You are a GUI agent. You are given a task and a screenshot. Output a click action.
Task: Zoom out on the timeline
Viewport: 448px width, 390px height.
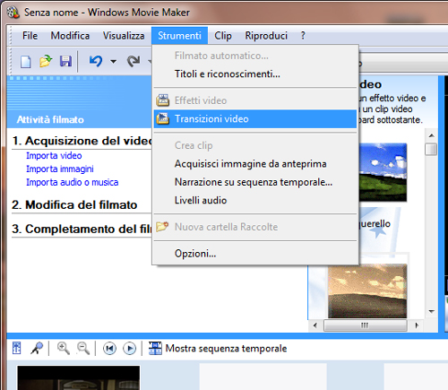click(x=83, y=349)
